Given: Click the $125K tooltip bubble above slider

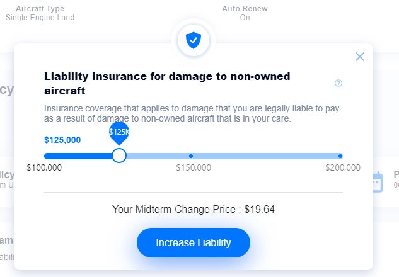Looking at the screenshot, I should (x=119, y=133).
